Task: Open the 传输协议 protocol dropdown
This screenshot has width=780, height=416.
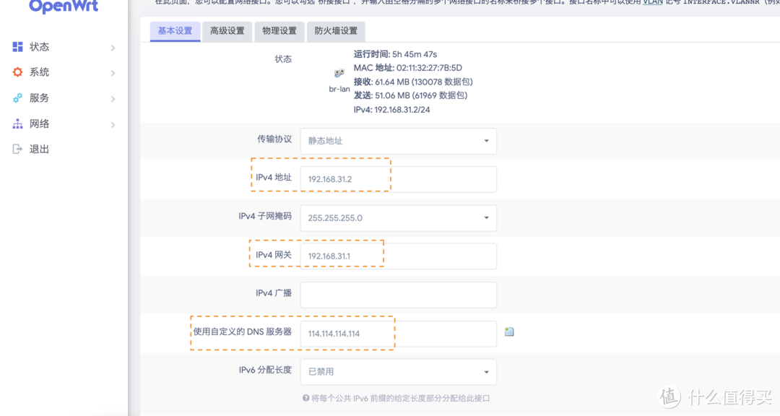Action: pos(398,141)
